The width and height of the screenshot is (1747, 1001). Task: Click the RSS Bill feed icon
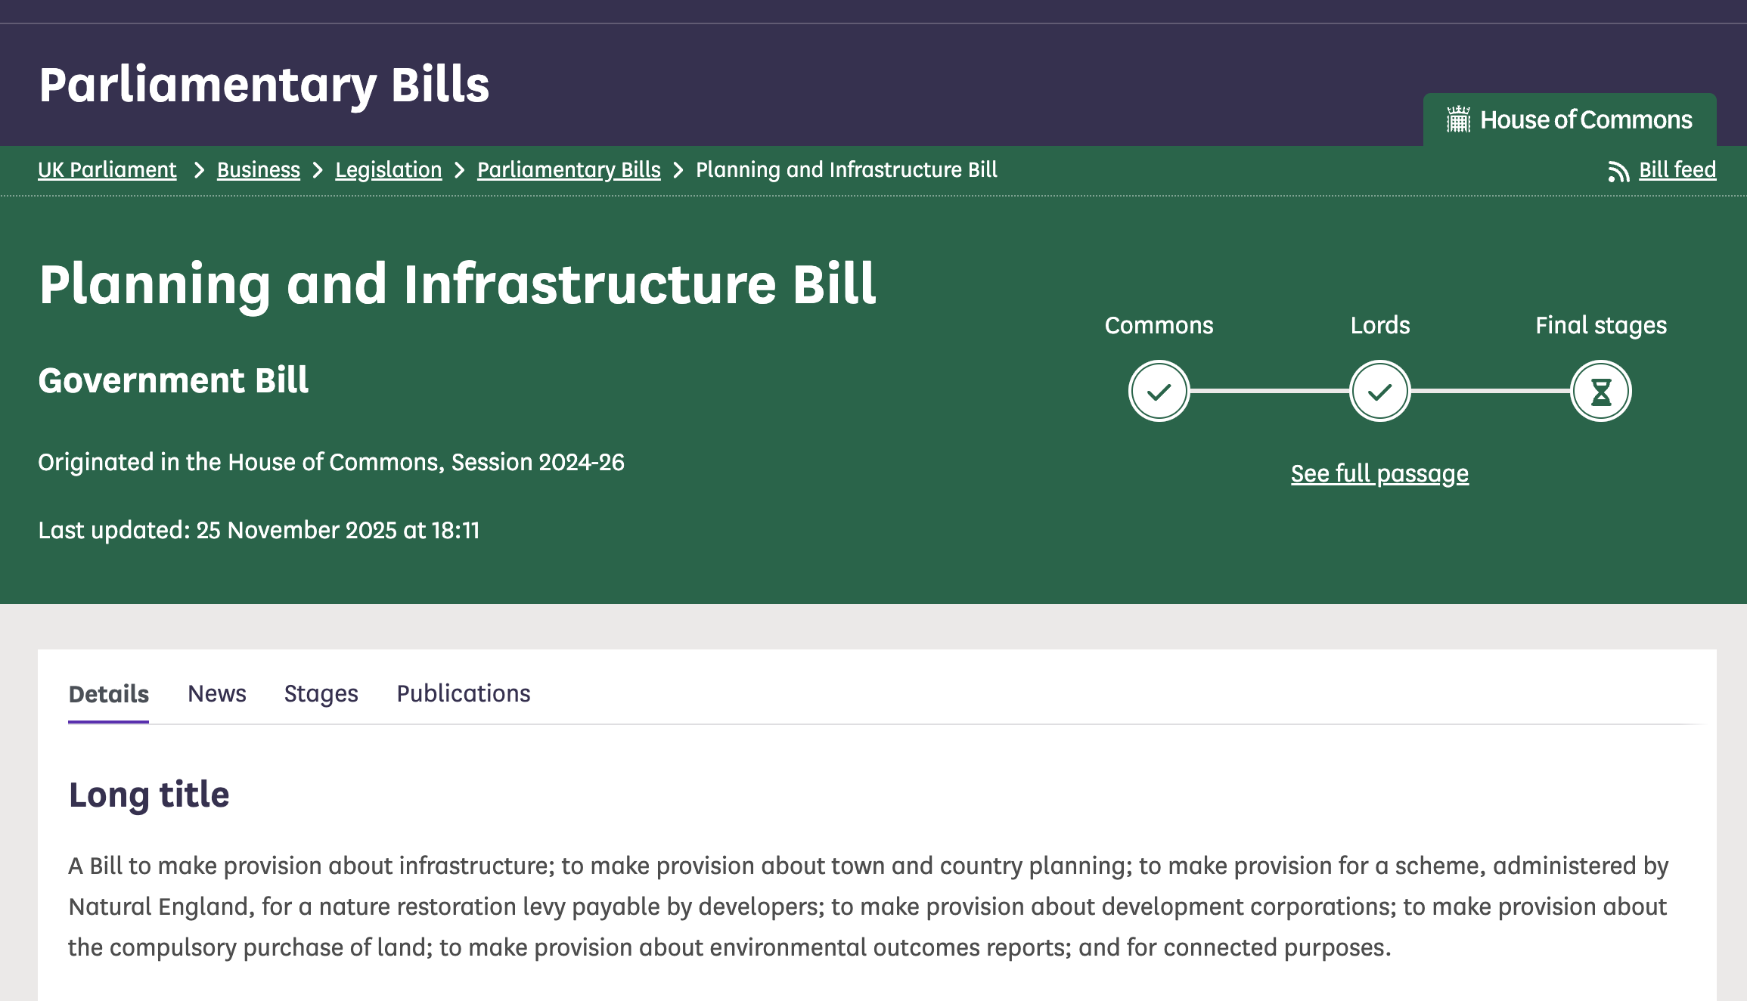(x=1618, y=171)
